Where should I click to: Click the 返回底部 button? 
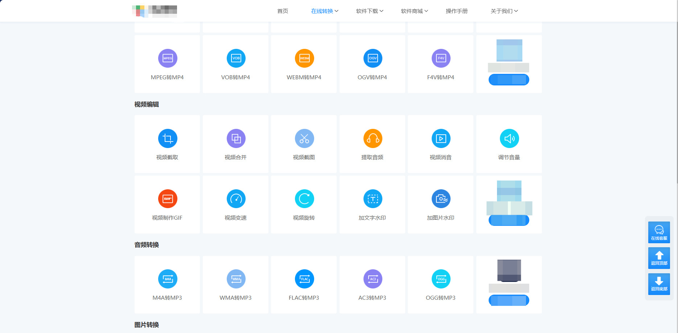click(659, 284)
